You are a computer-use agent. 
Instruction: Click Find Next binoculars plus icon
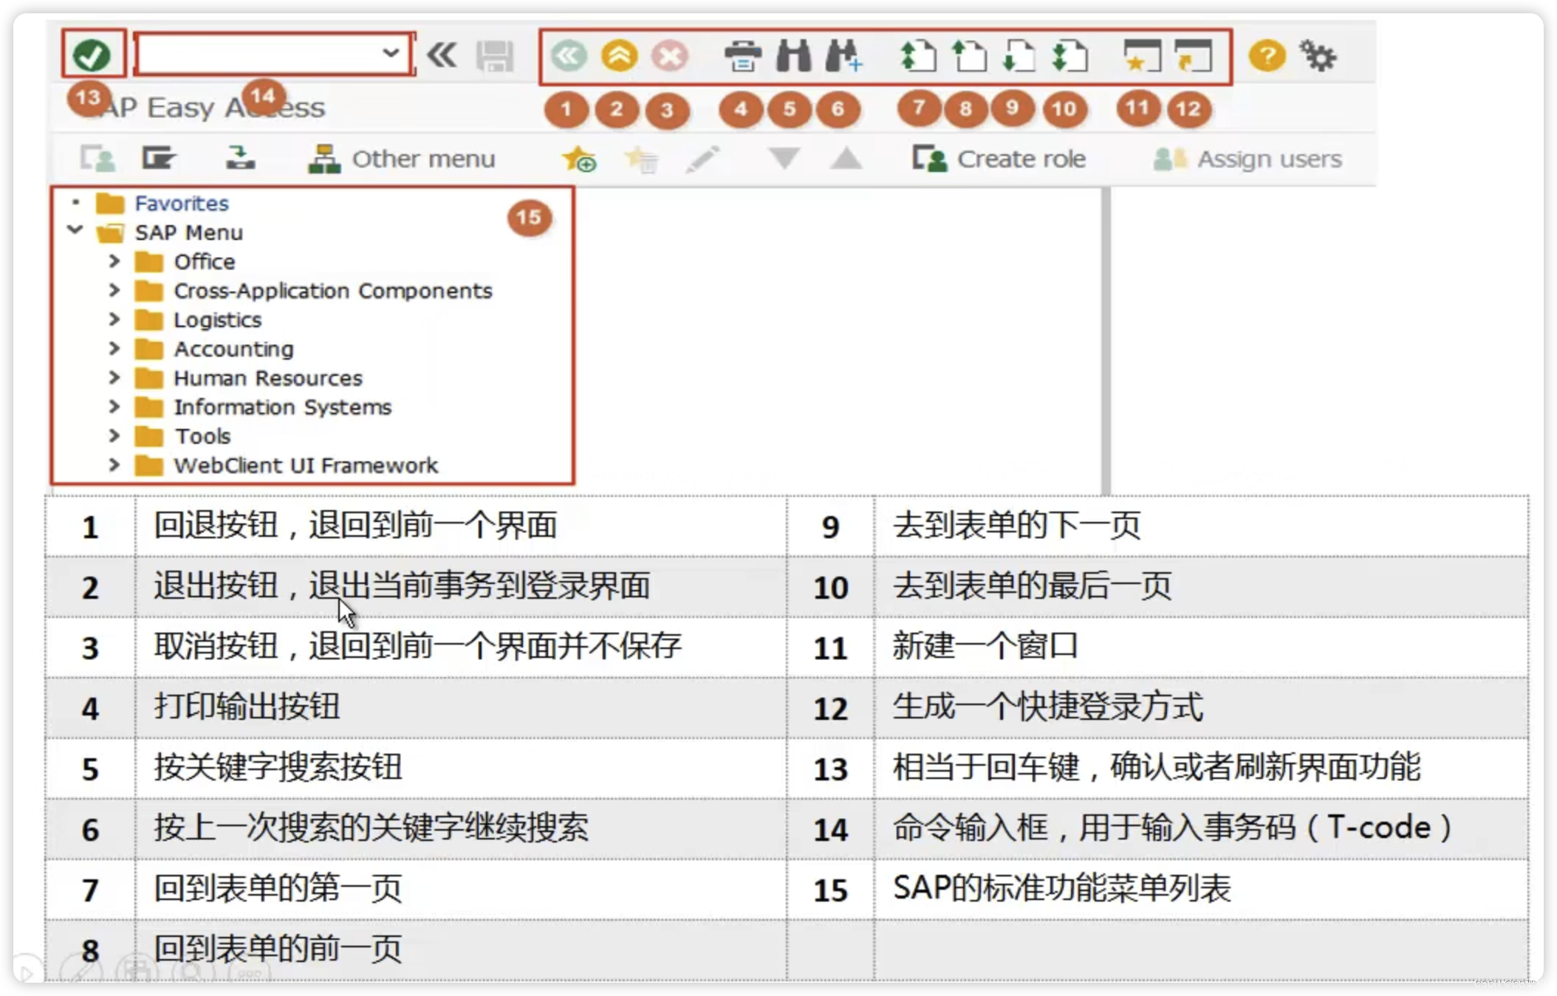coord(843,56)
